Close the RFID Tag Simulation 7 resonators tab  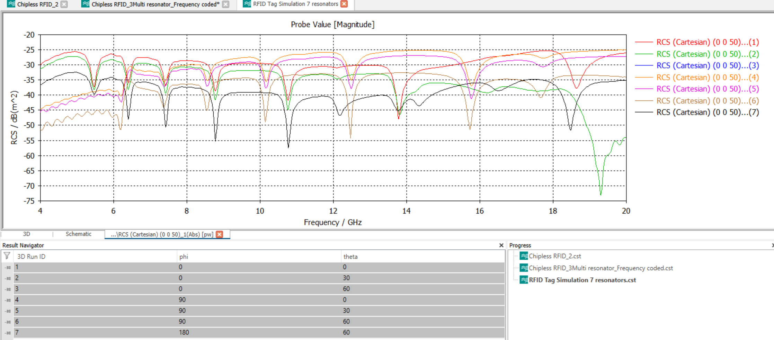344,4
